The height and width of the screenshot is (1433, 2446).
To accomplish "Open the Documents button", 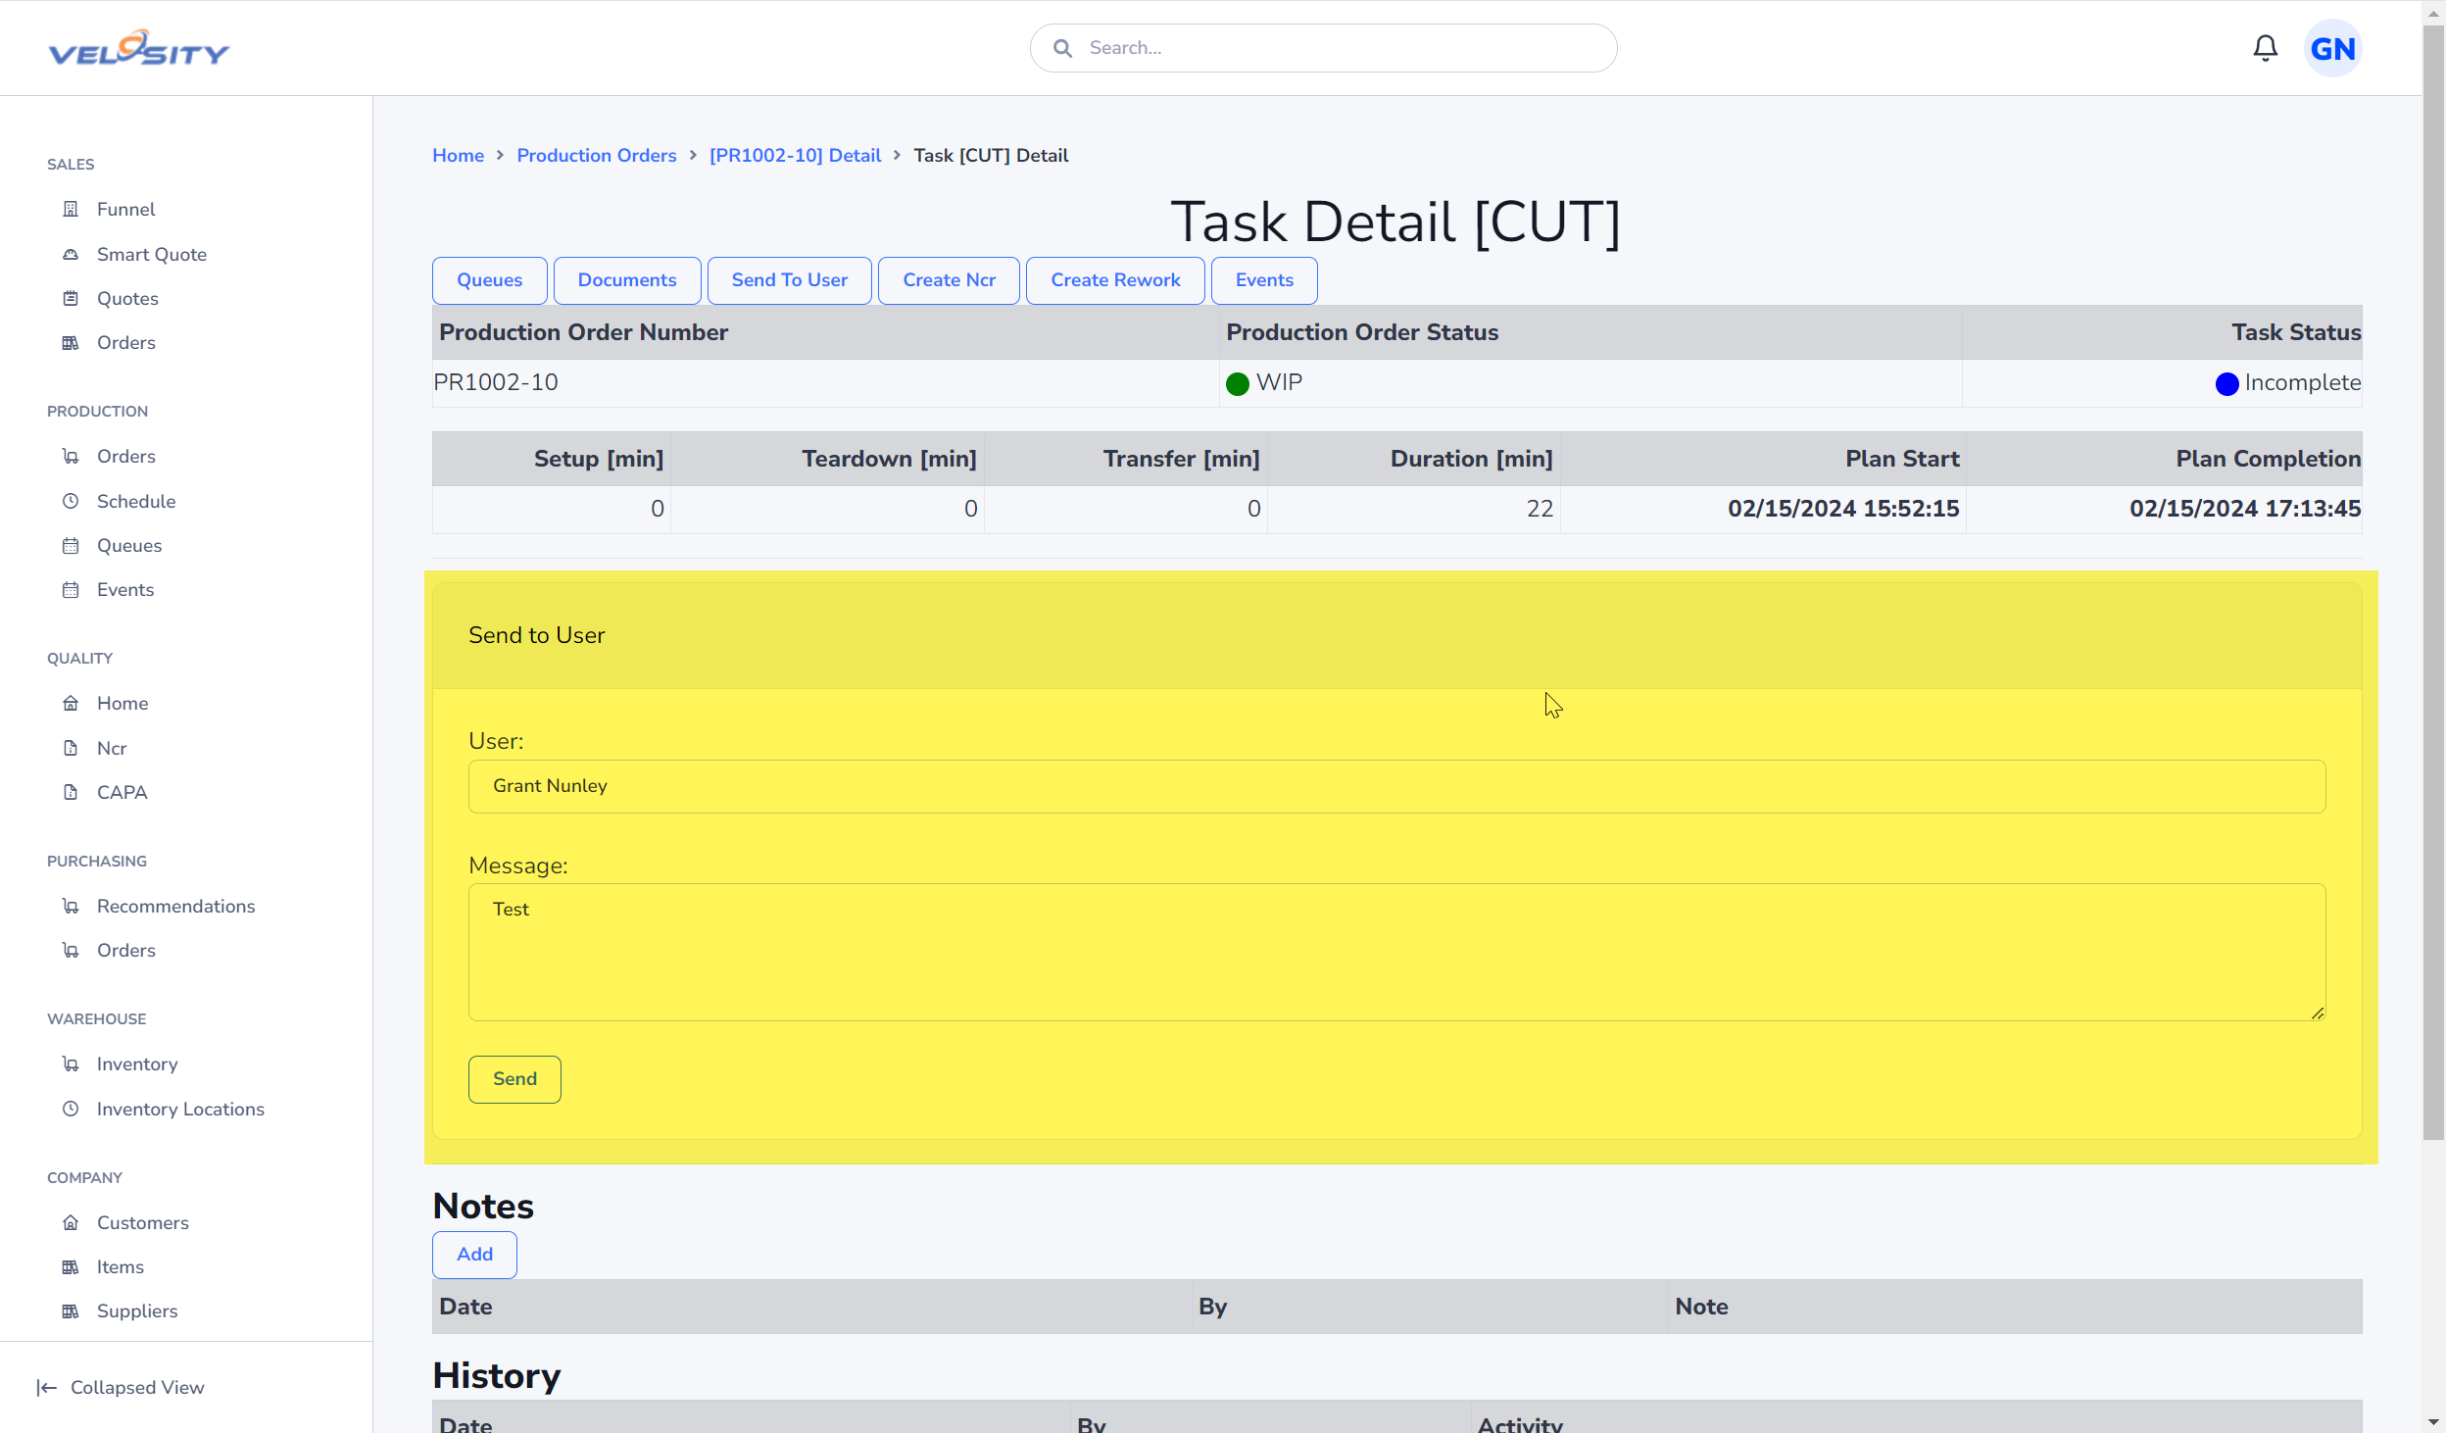I will [x=626, y=280].
